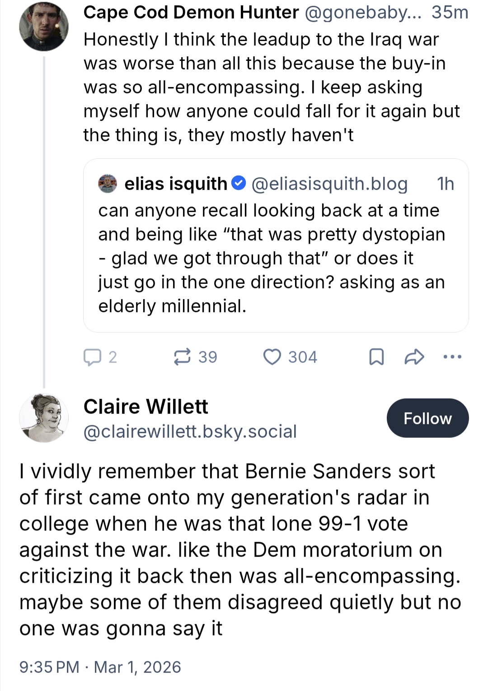Viewport: 488px width, 691px height.
Task: Repost the Cape Cod Demon Hunter post
Action: pos(182,357)
